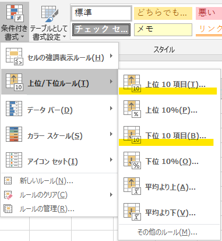Apply the どちらでも... cell style
This screenshot has width=222, height=241.
163,13
